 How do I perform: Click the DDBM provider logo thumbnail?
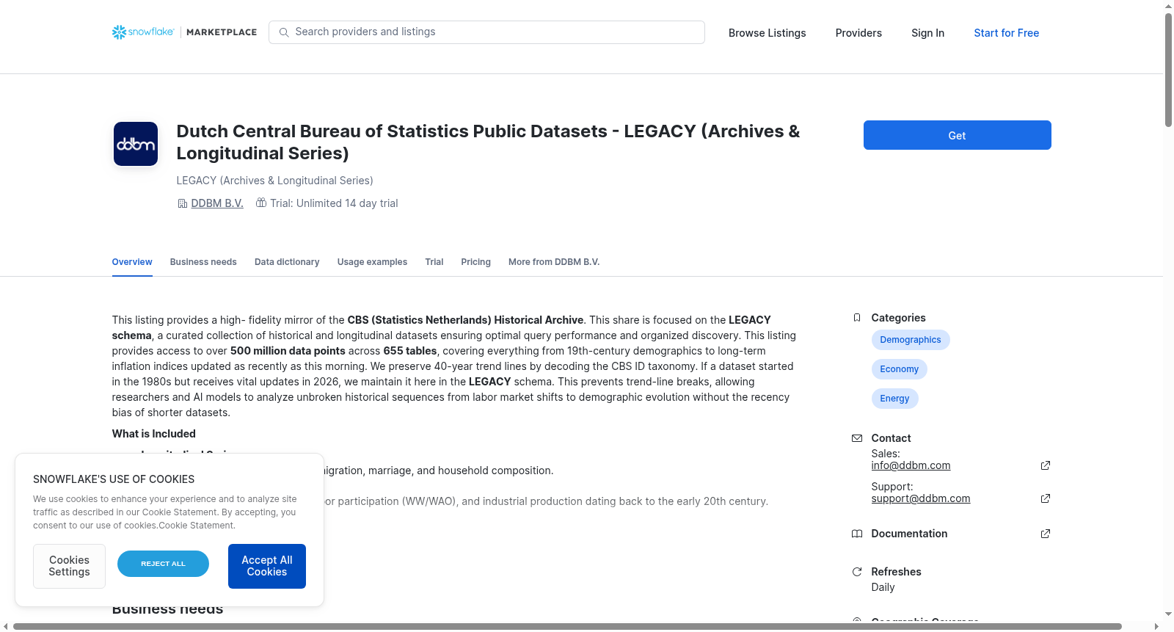click(x=136, y=144)
